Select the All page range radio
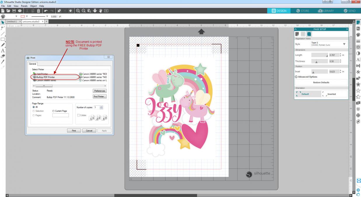The image size is (361, 197). tap(34, 107)
